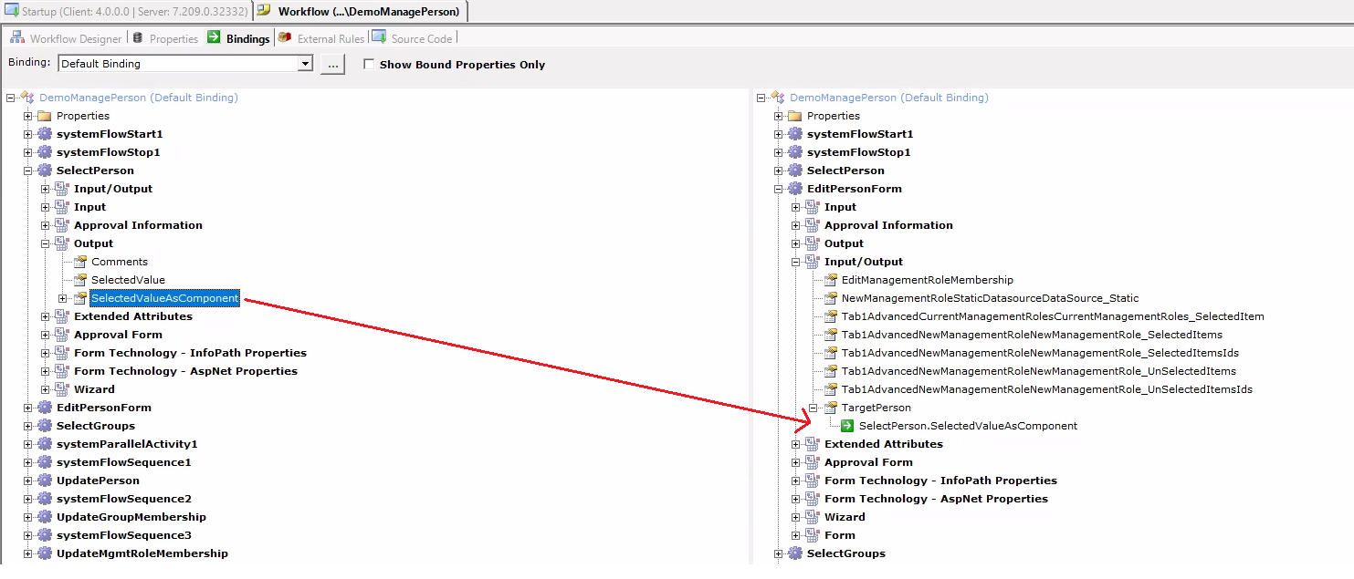Select systemFlowSequence3 in left tree
Image resolution: width=1354 pixels, height=579 pixels.
point(124,535)
